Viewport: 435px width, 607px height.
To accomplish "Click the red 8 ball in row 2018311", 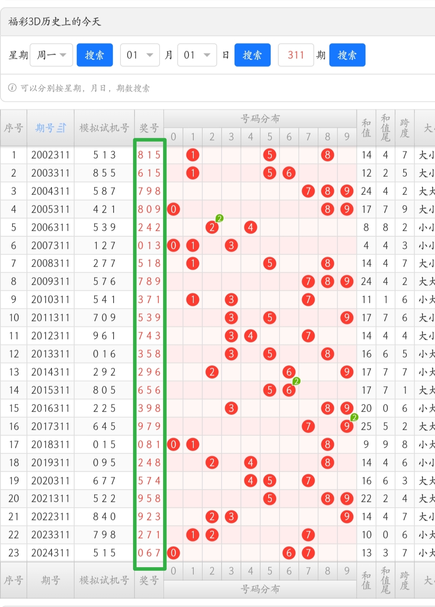I will (327, 445).
